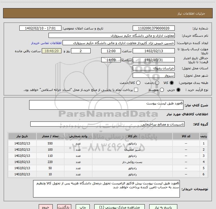Click شیر اطمینان item name

click(x=132, y=150)
